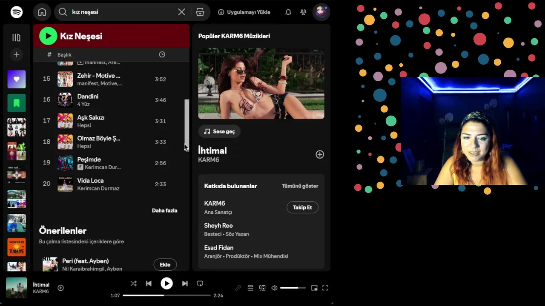Open Liked Songs purple heart tile
545x306 pixels.
(16, 79)
